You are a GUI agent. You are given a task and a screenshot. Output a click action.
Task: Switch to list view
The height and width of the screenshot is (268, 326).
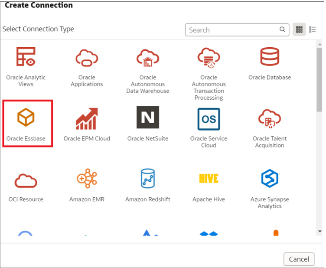point(313,29)
